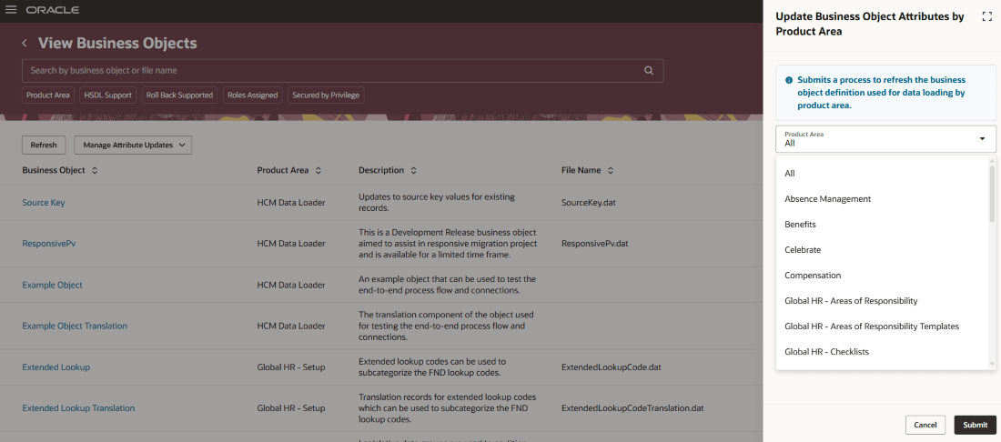1001x442 pixels.
Task: Sort by Product Area column
Action: (x=318, y=171)
